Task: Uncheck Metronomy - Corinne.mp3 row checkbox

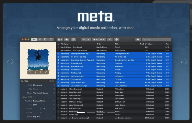Action: pos(59,79)
